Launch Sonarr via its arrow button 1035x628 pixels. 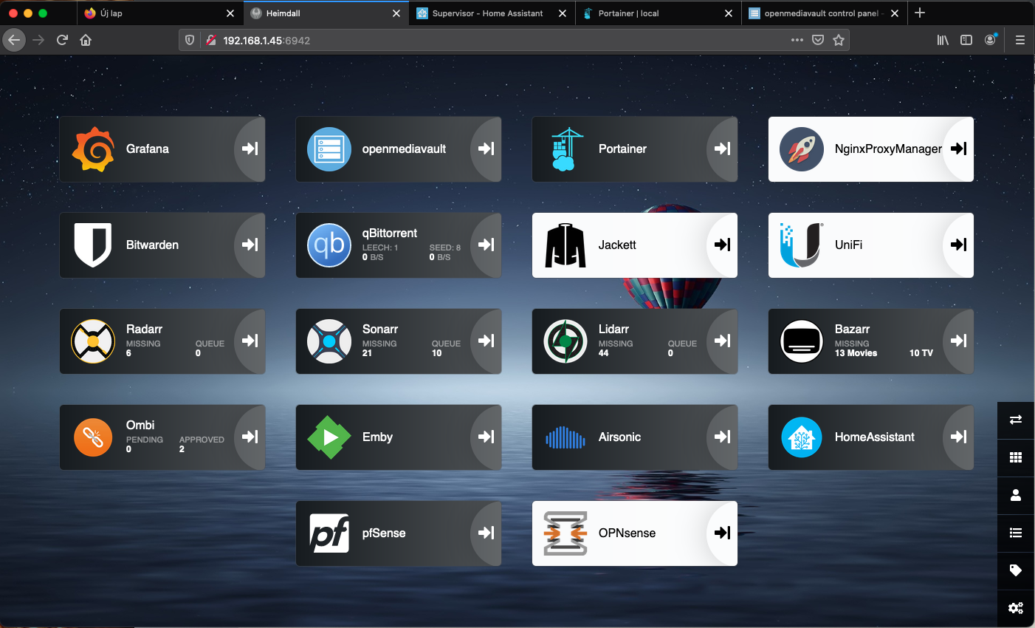[x=486, y=341]
